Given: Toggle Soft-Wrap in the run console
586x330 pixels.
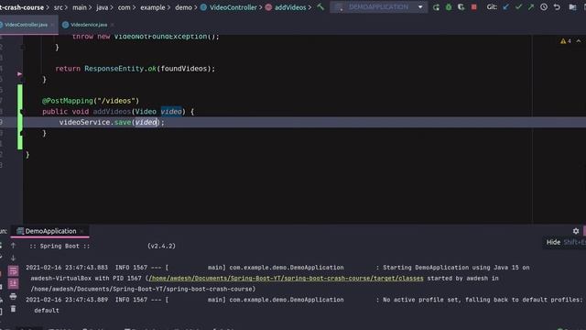Looking at the screenshot, I should pos(13,271).
